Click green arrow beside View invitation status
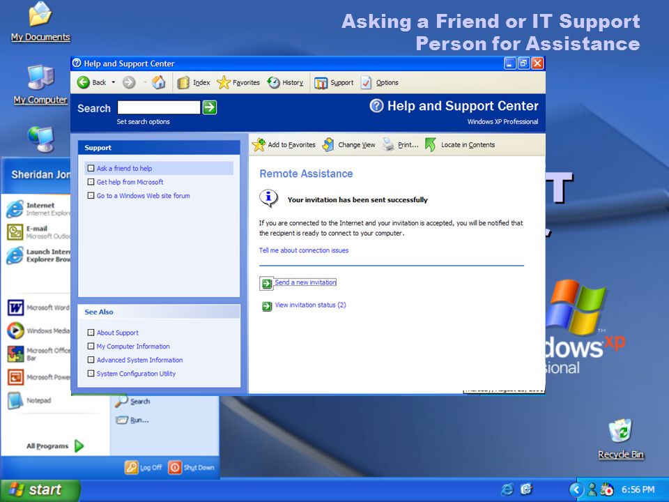The height and width of the screenshot is (502, 669). (267, 306)
